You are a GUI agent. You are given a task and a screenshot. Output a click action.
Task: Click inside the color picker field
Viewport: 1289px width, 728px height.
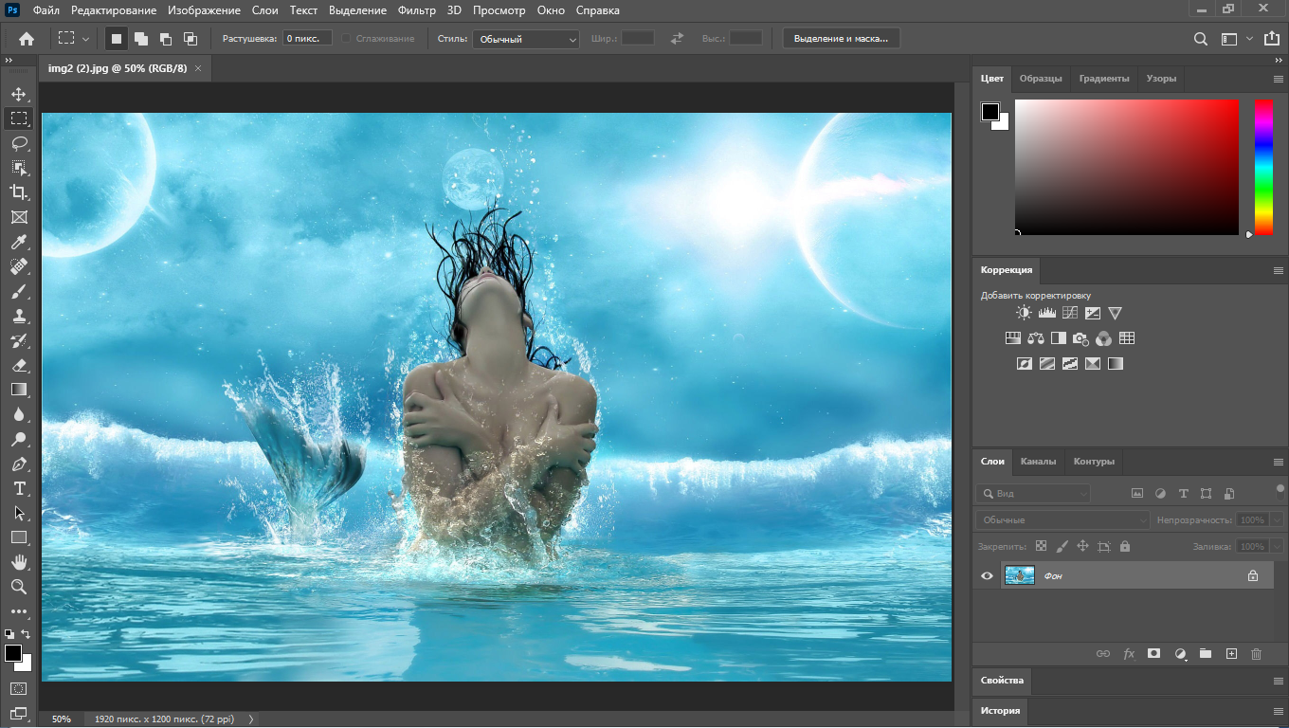pos(1127,167)
